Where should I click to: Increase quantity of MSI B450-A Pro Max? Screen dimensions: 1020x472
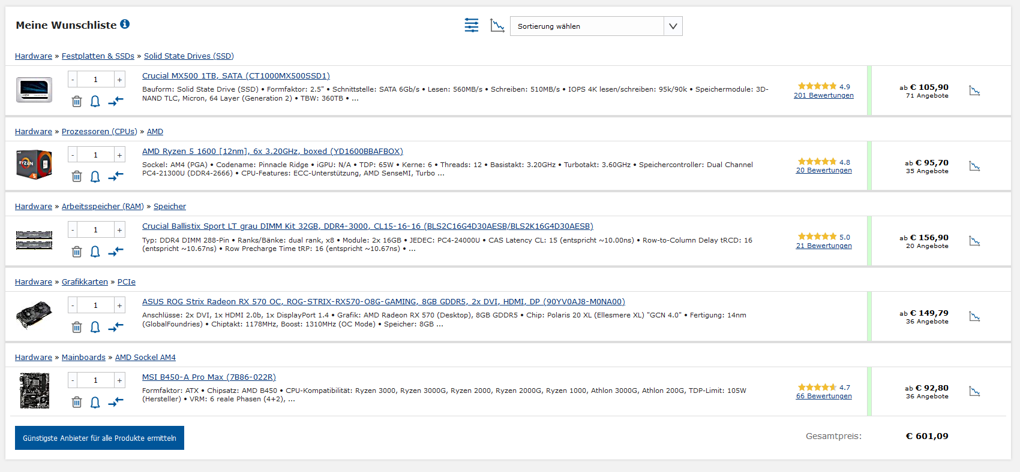click(x=119, y=380)
